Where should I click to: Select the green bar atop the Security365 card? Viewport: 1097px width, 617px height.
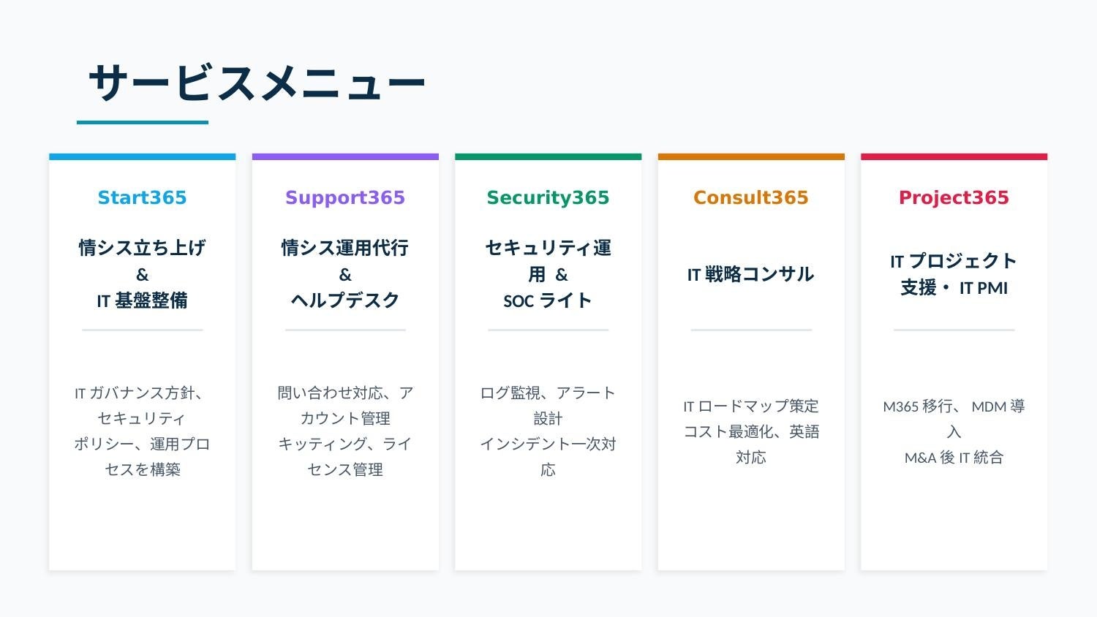coord(548,156)
